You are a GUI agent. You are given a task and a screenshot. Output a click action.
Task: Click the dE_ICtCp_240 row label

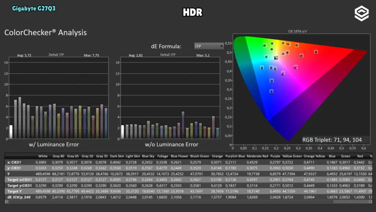coord(19,197)
